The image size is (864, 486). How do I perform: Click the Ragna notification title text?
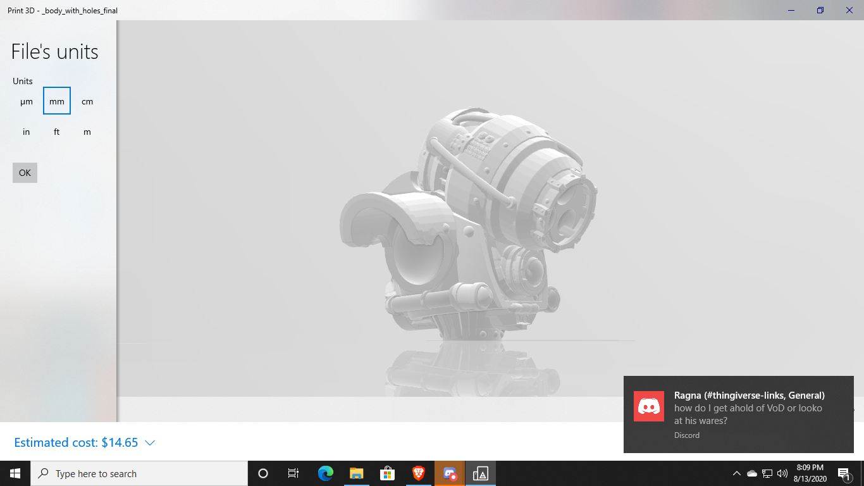pyautogui.click(x=750, y=396)
